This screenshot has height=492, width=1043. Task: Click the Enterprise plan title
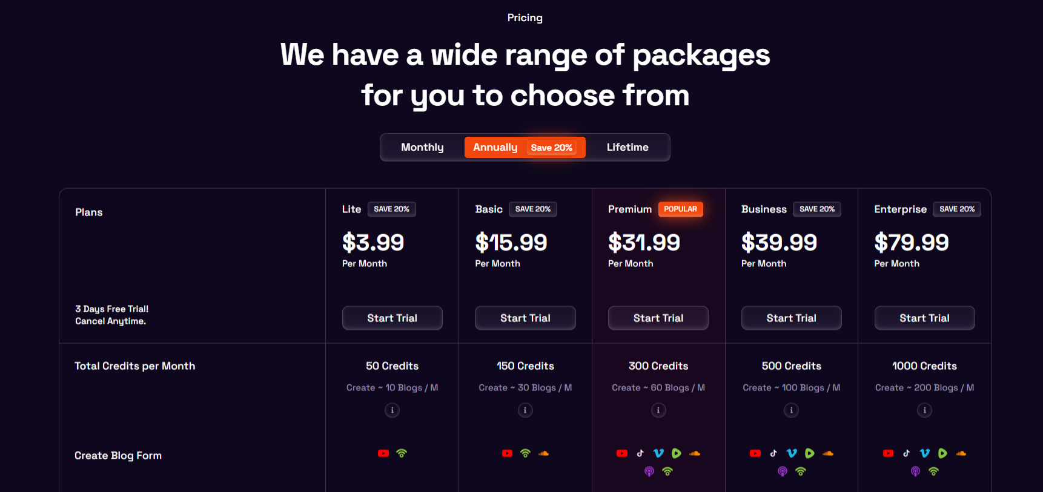coord(900,209)
